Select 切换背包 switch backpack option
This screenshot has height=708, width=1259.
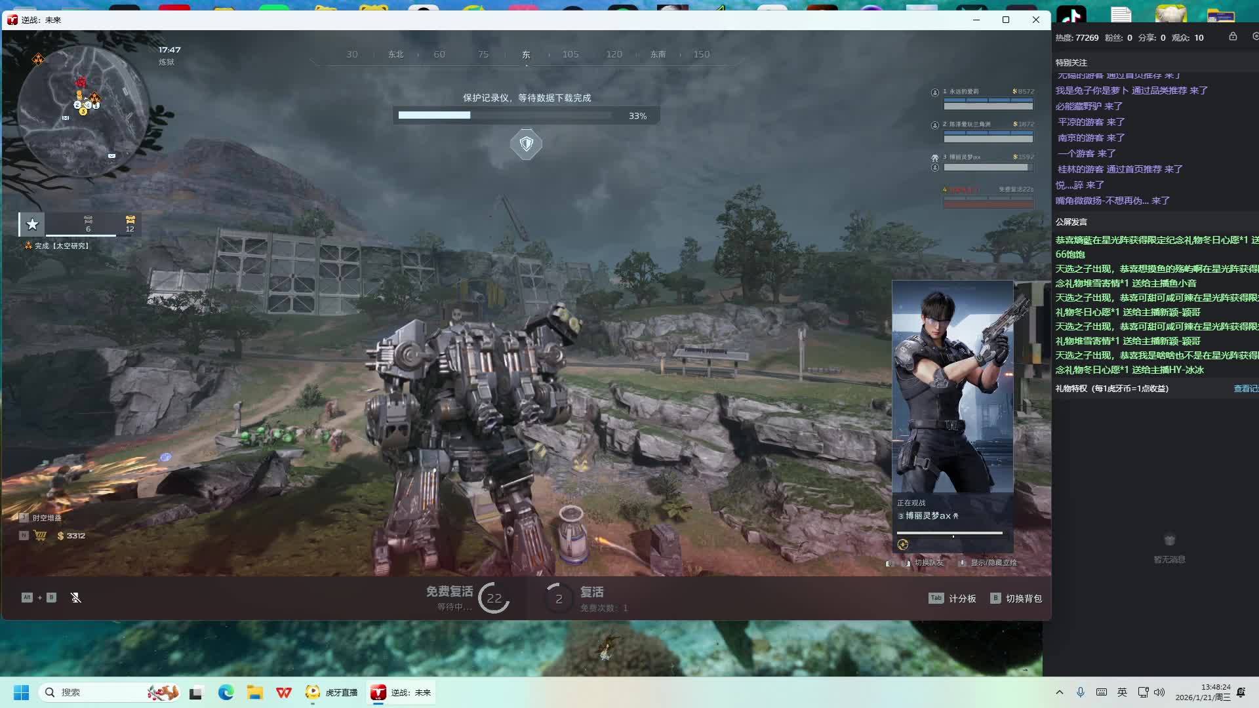(x=1023, y=599)
